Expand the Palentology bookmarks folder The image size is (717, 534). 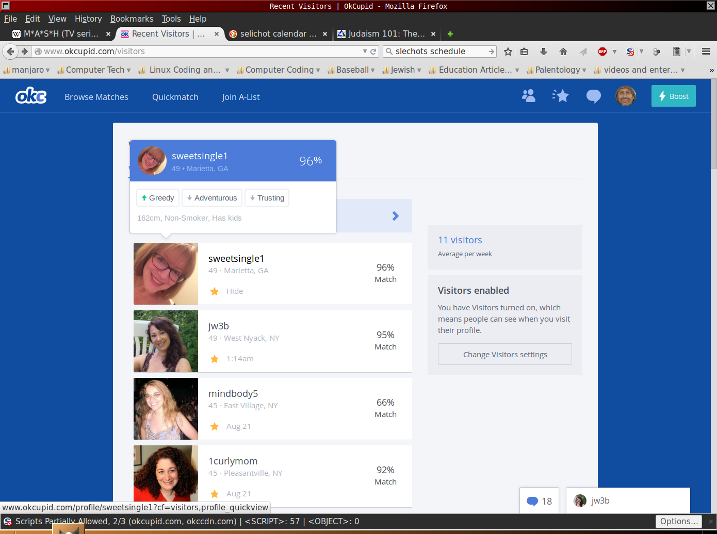tap(557, 70)
